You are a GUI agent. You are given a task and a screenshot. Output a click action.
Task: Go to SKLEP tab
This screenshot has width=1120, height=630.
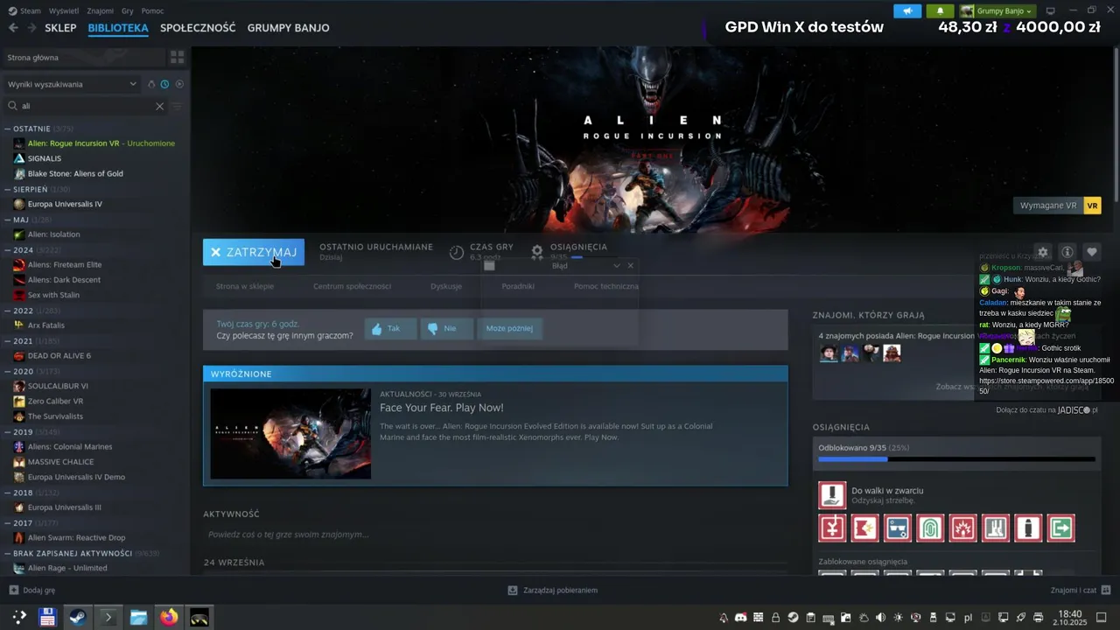coord(60,28)
